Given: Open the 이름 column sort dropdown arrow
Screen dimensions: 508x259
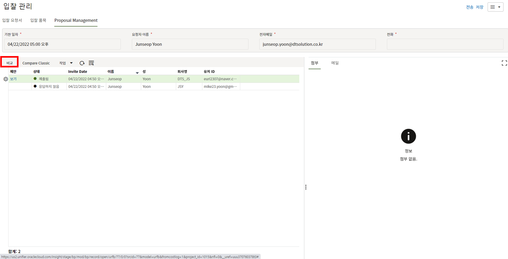Looking at the screenshot, I should (137, 73).
